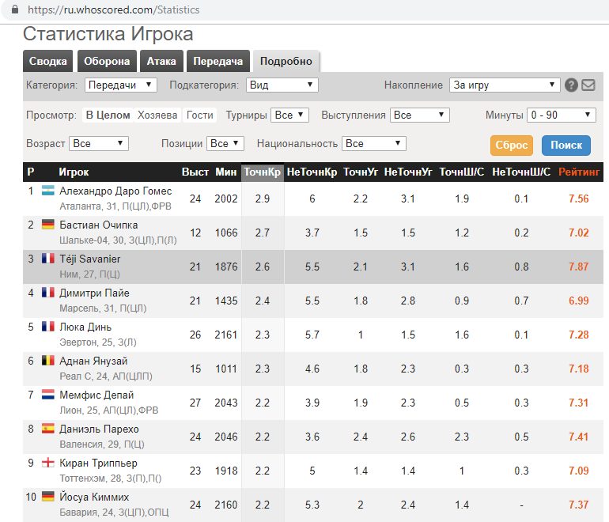
Task: Click Belgium flag beside Аднан Янузай
Action: 47,361
